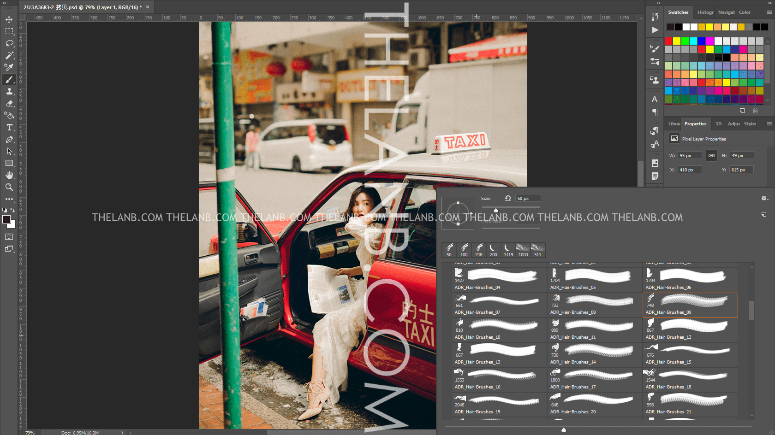The width and height of the screenshot is (775, 435).
Task: Delete the selected swatch
Action: 755,111
